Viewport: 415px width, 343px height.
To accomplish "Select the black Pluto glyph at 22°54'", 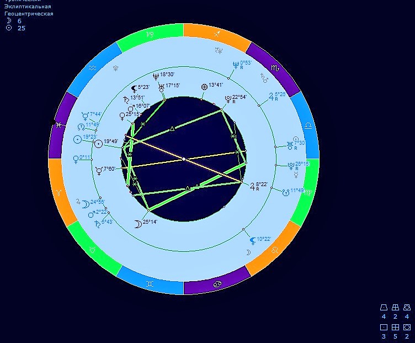I will click(228, 99).
